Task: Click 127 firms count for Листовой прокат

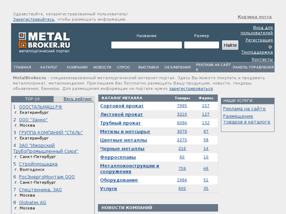Action: coord(206,114)
